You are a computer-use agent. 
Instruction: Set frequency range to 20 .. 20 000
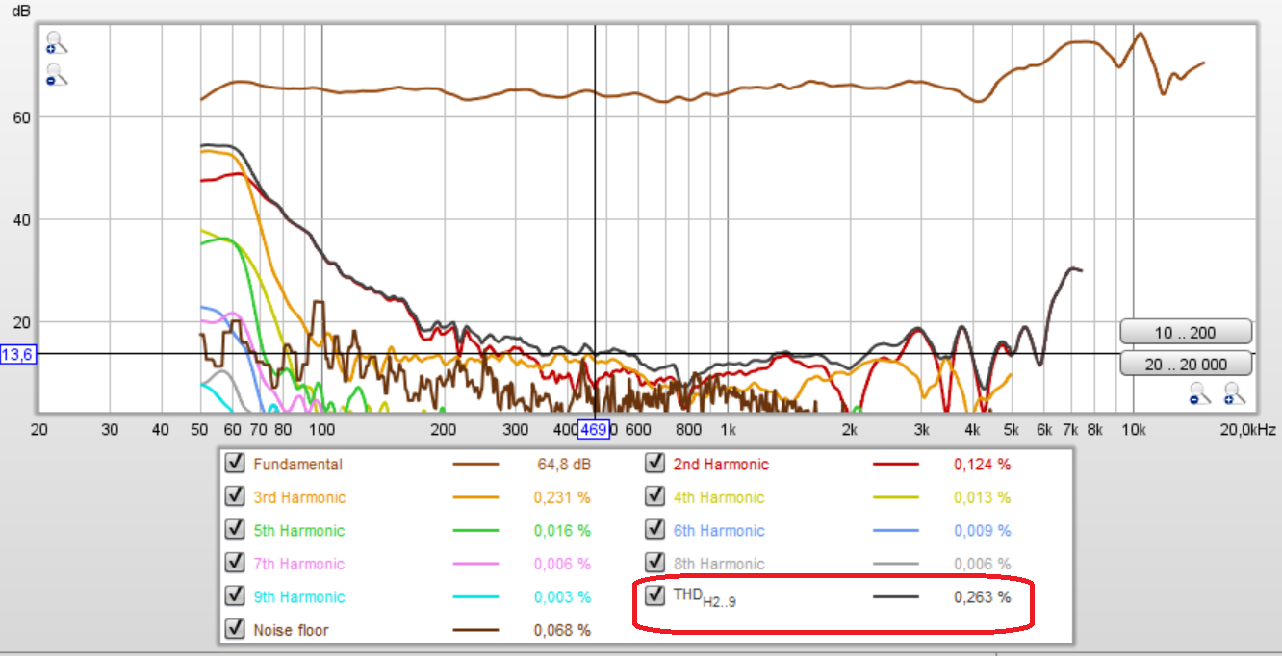(1186, 364)
